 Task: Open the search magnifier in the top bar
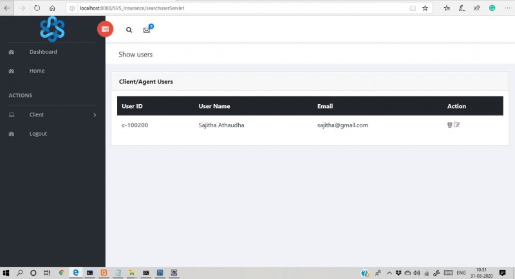[x=129, y=30]
